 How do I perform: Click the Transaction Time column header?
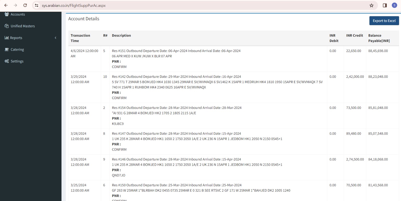(x=80, y=38)
